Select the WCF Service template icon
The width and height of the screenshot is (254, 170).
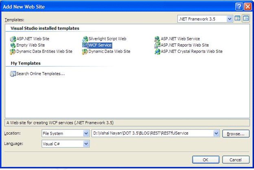(x=85, y=45)
